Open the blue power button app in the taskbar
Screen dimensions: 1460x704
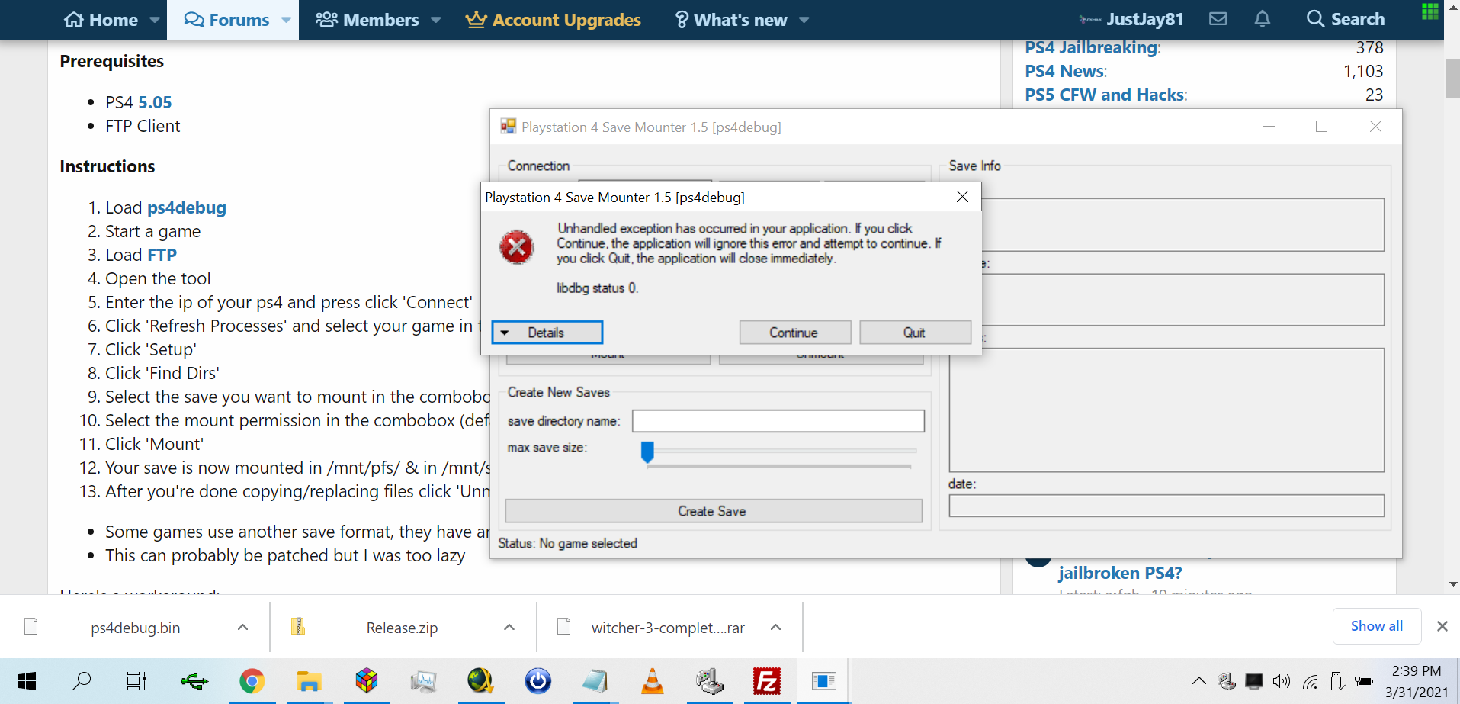pyautogui.click(x=538, y=681)
